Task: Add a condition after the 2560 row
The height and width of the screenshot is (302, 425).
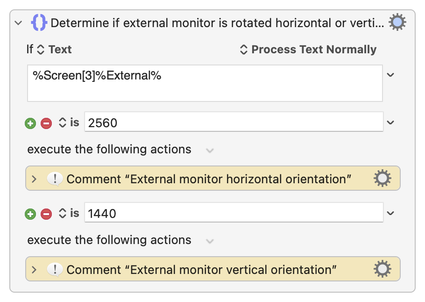Action: click(30, 123)
